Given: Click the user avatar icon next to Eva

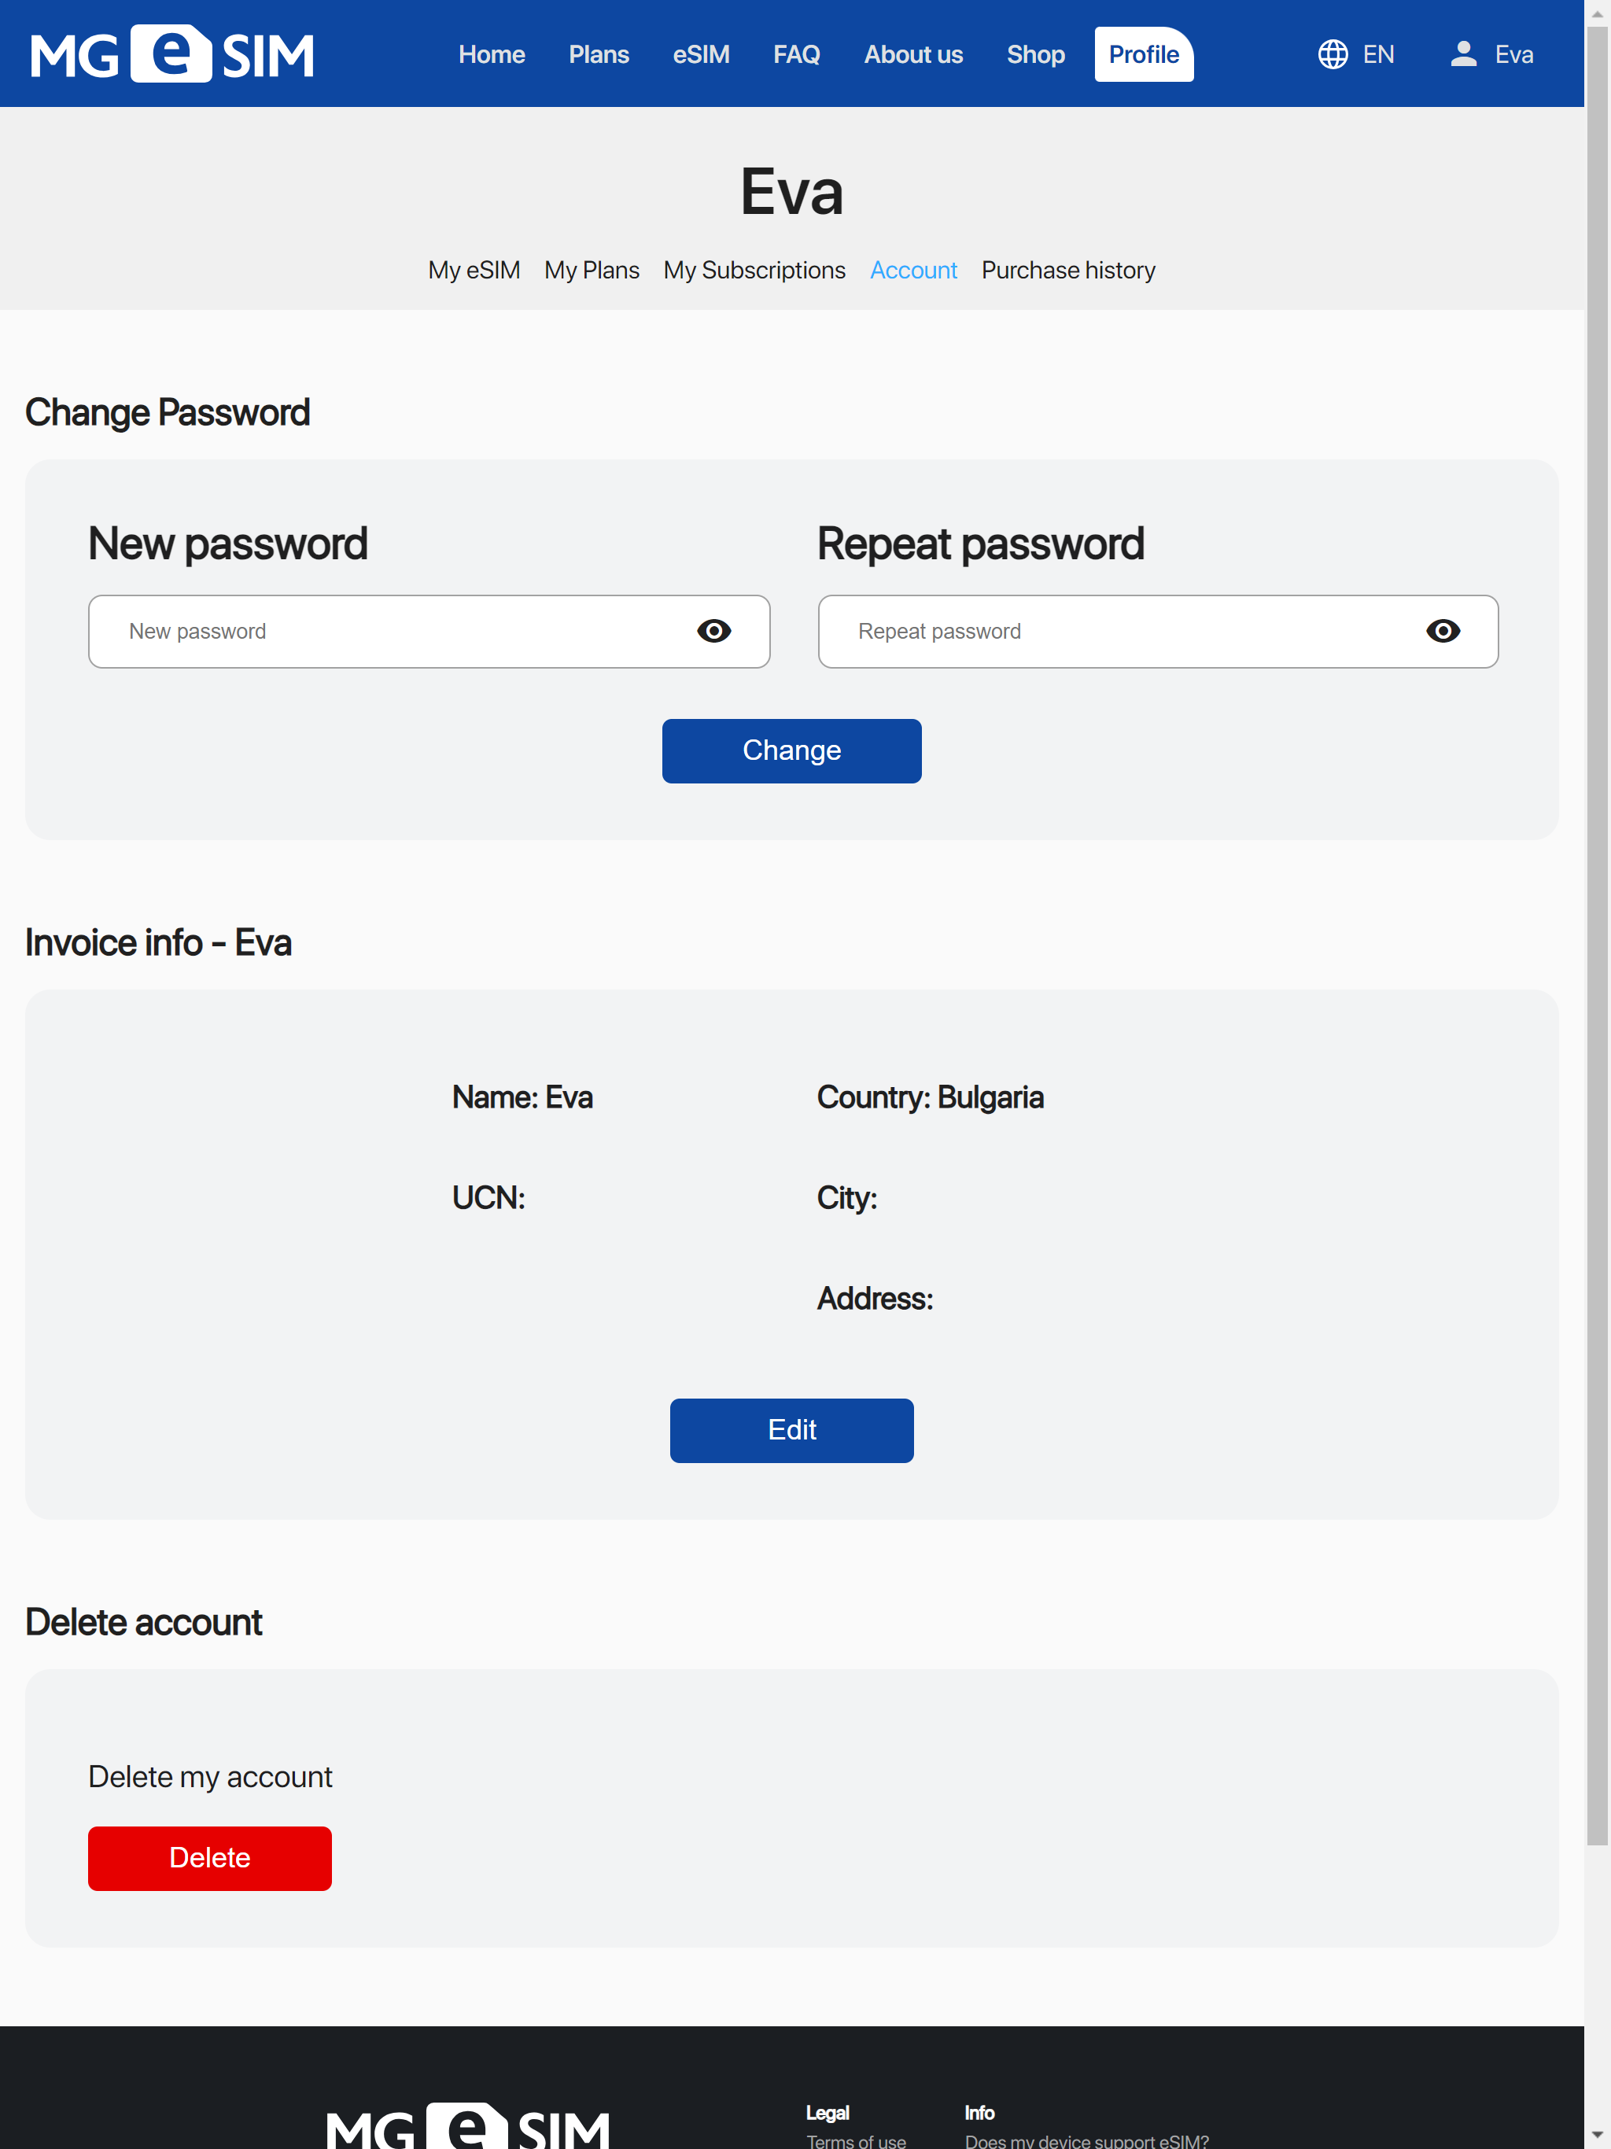Looking at the screenshot, I should 1463,53.
